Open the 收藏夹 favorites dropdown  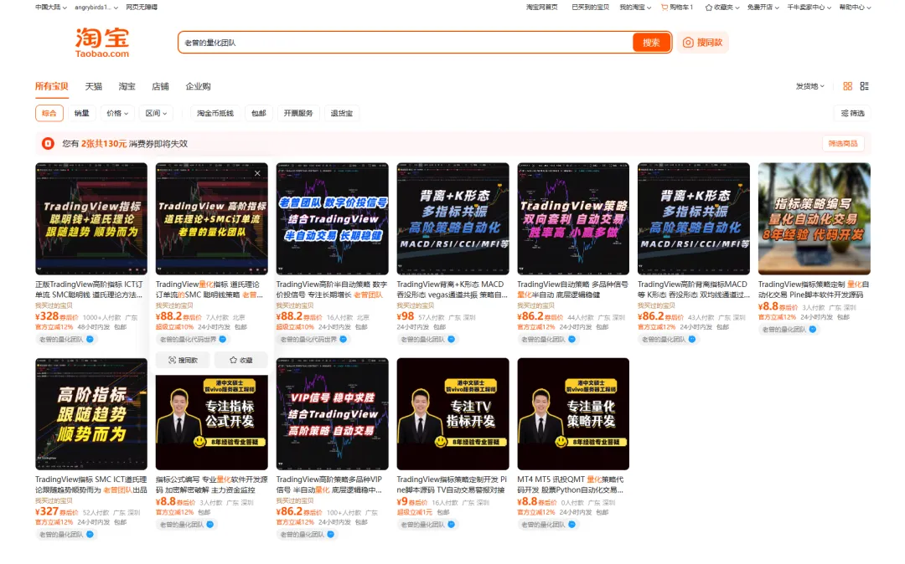click(721, 7)
